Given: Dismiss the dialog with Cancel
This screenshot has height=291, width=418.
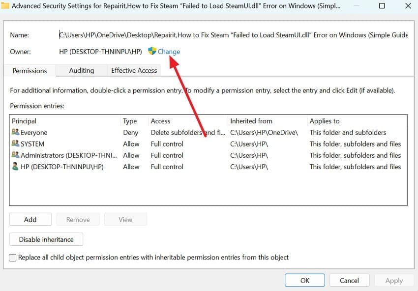Looking at the screenshot, I should coord(349,280).
